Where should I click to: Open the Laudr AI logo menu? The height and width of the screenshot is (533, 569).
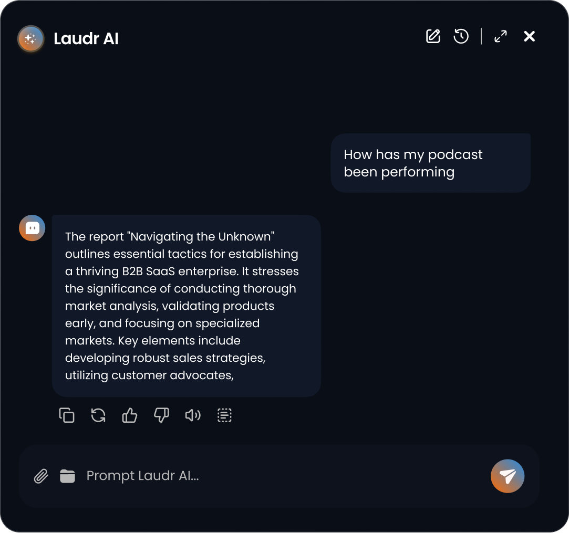(30, 38)
